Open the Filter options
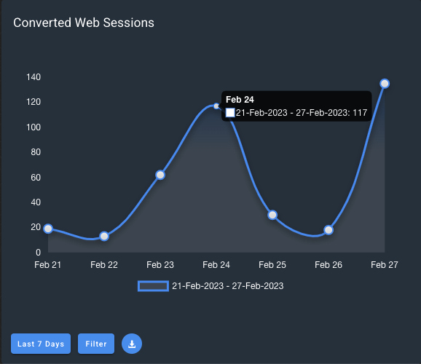Screen dimensions: 421x364 click(x=96, y=344)
